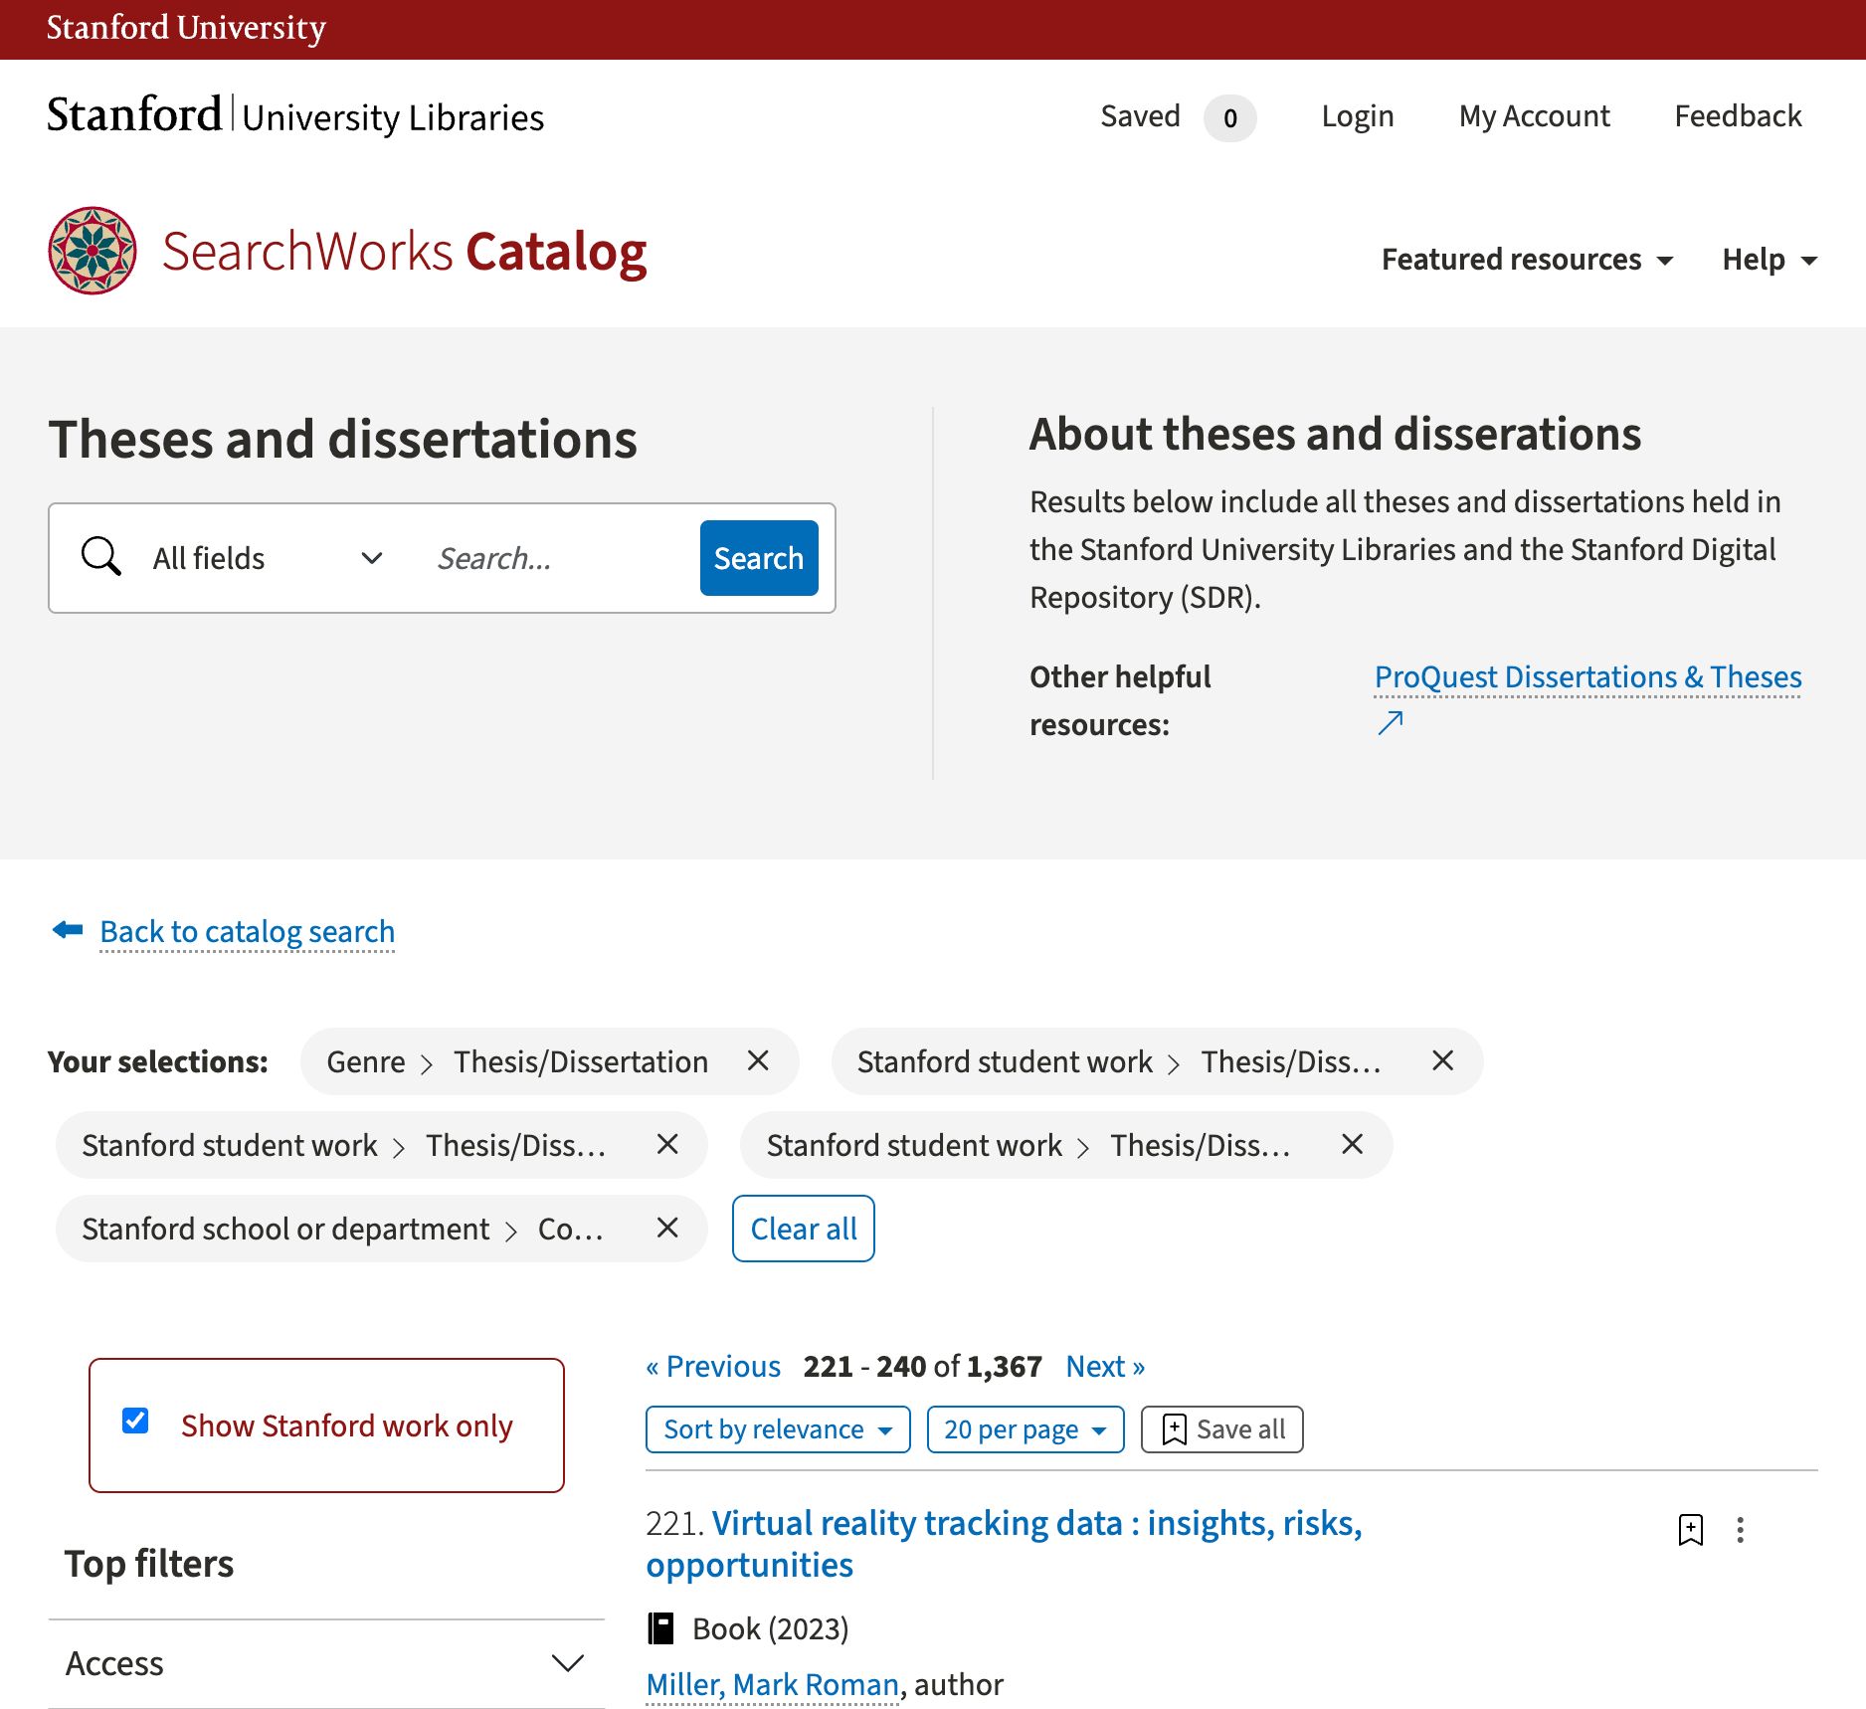Click the back arrow icon beside catalog search
Viewport: 1866px width, 1709px height.
tap(68, 930)
